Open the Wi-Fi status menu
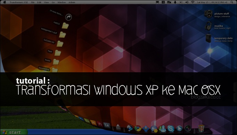Screen dimensions: 237x135 point(193,2)
